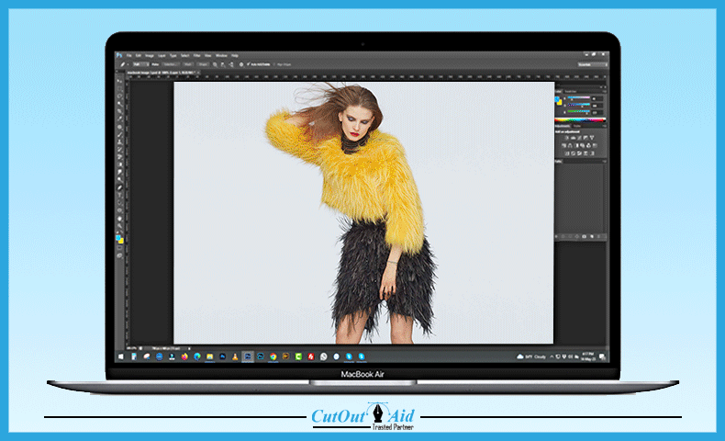
Task: Click the document title tab
Action: click(158, 73)
